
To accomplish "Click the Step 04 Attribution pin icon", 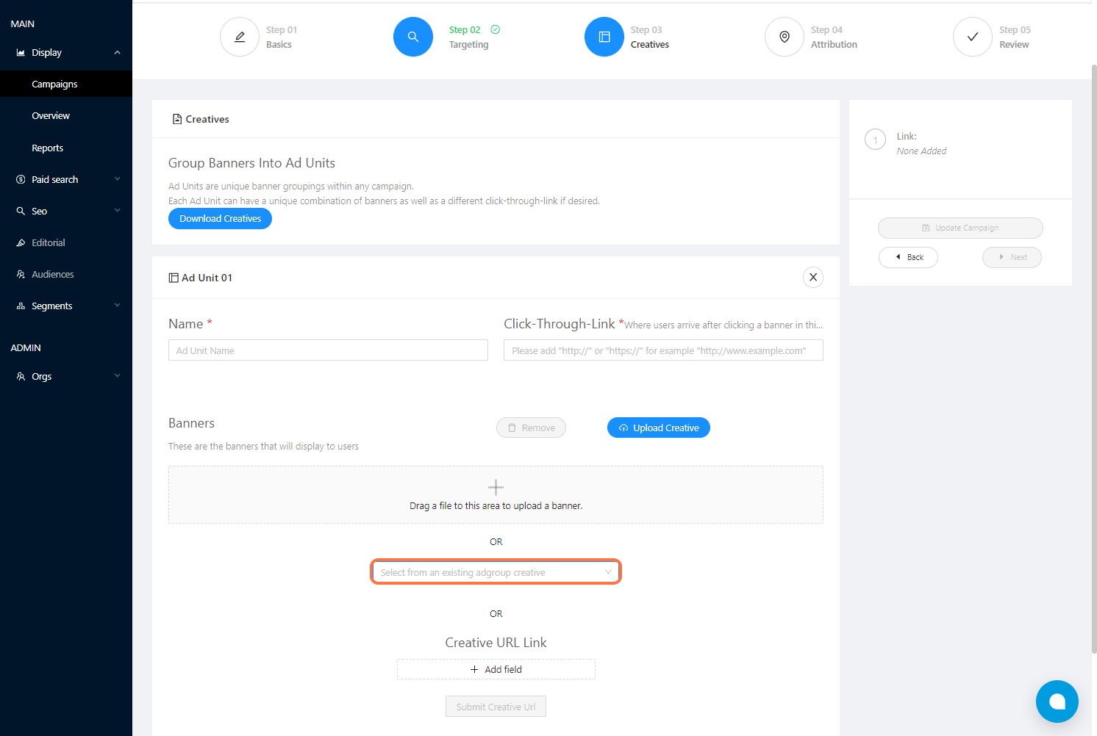I will [x=785, y=37].
